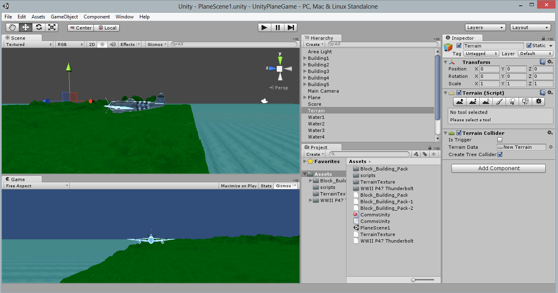Open the Terrain Settings gear tool
This screenshot has height=293, width=558.
click(x=538, y=101)
